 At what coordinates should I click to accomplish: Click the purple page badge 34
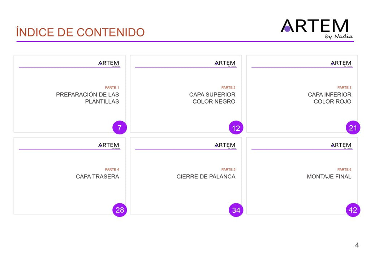tap(236, 210)
